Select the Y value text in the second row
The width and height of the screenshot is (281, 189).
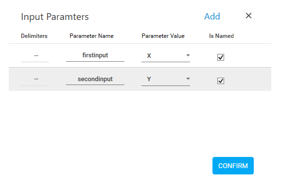point(149,79)
